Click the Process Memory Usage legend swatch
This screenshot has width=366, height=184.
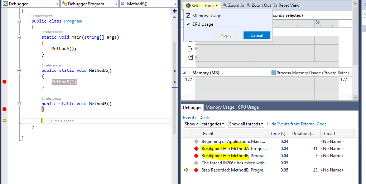pos(274,73)
